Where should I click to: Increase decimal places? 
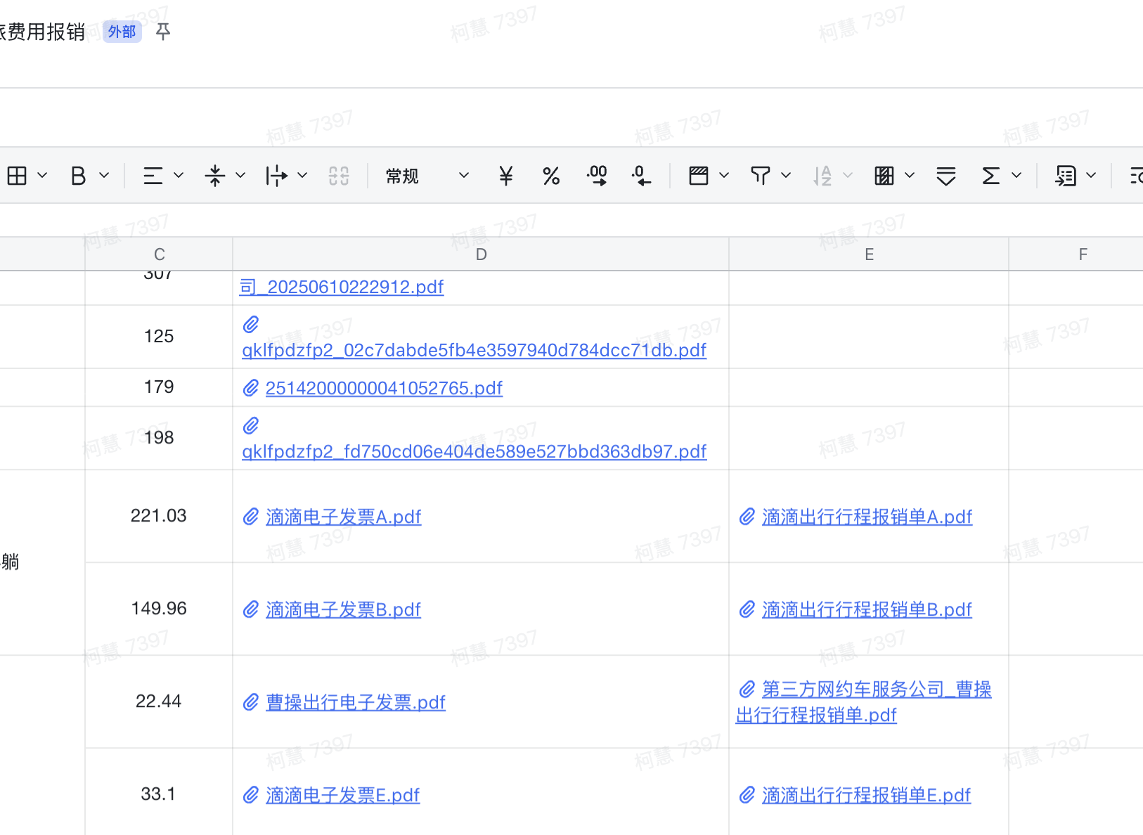(x=597, y=176)
